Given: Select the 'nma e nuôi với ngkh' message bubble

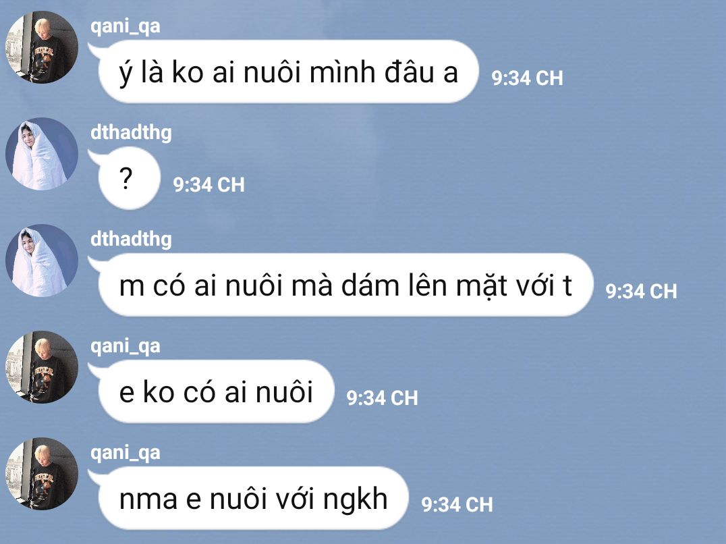Looking at the screenshot, I should (253, 498).
